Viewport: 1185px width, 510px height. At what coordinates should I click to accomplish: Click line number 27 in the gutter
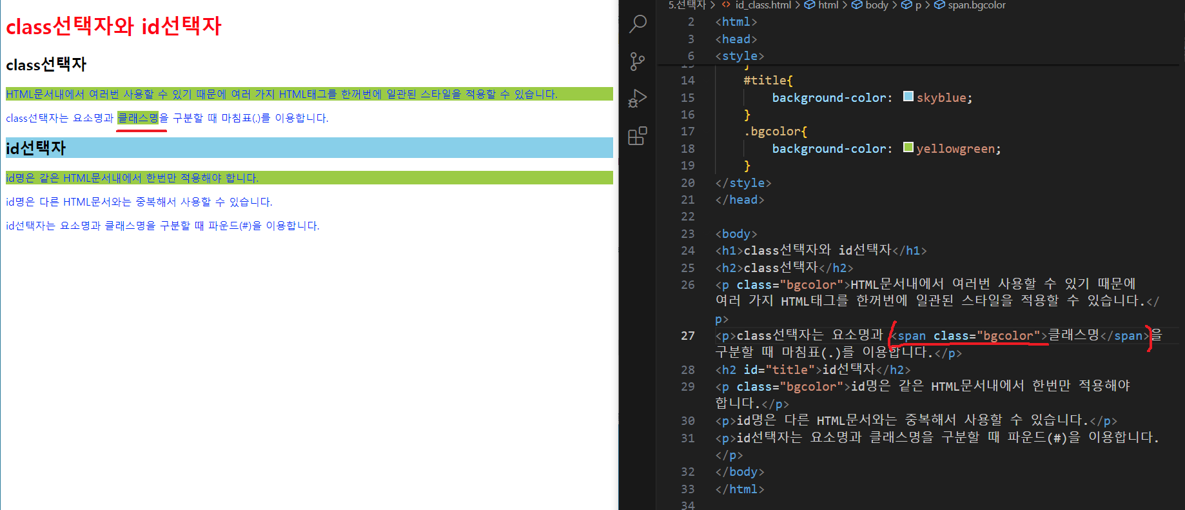(688, 336)
